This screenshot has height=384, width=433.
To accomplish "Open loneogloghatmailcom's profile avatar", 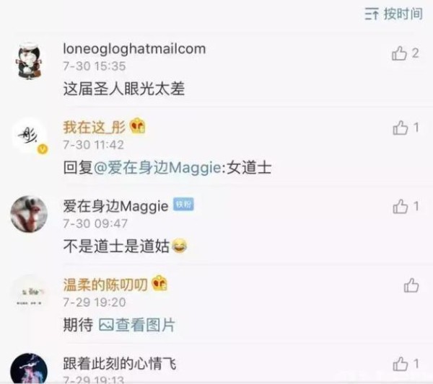I will click(29, 61).
